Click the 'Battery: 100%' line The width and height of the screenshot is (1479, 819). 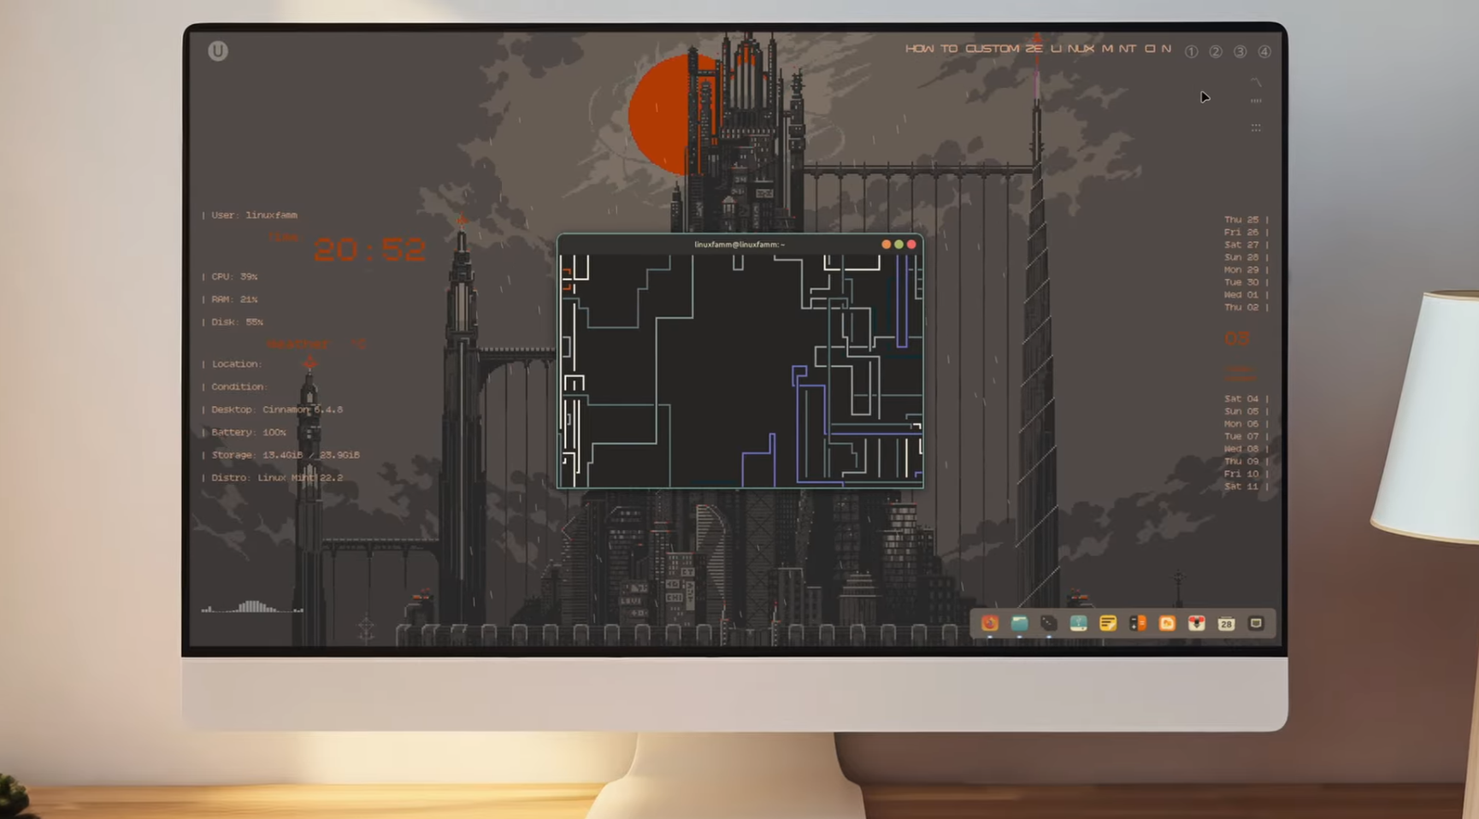[244, 433]
